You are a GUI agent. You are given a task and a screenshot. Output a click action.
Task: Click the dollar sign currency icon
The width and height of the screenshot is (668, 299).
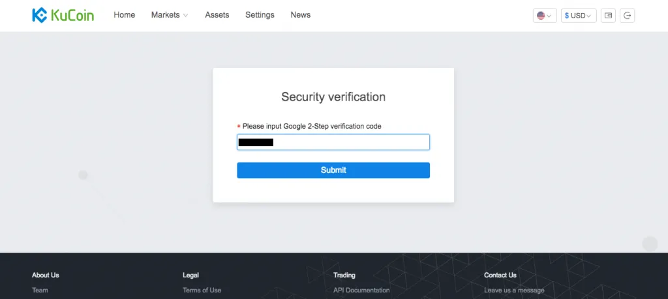567,16
